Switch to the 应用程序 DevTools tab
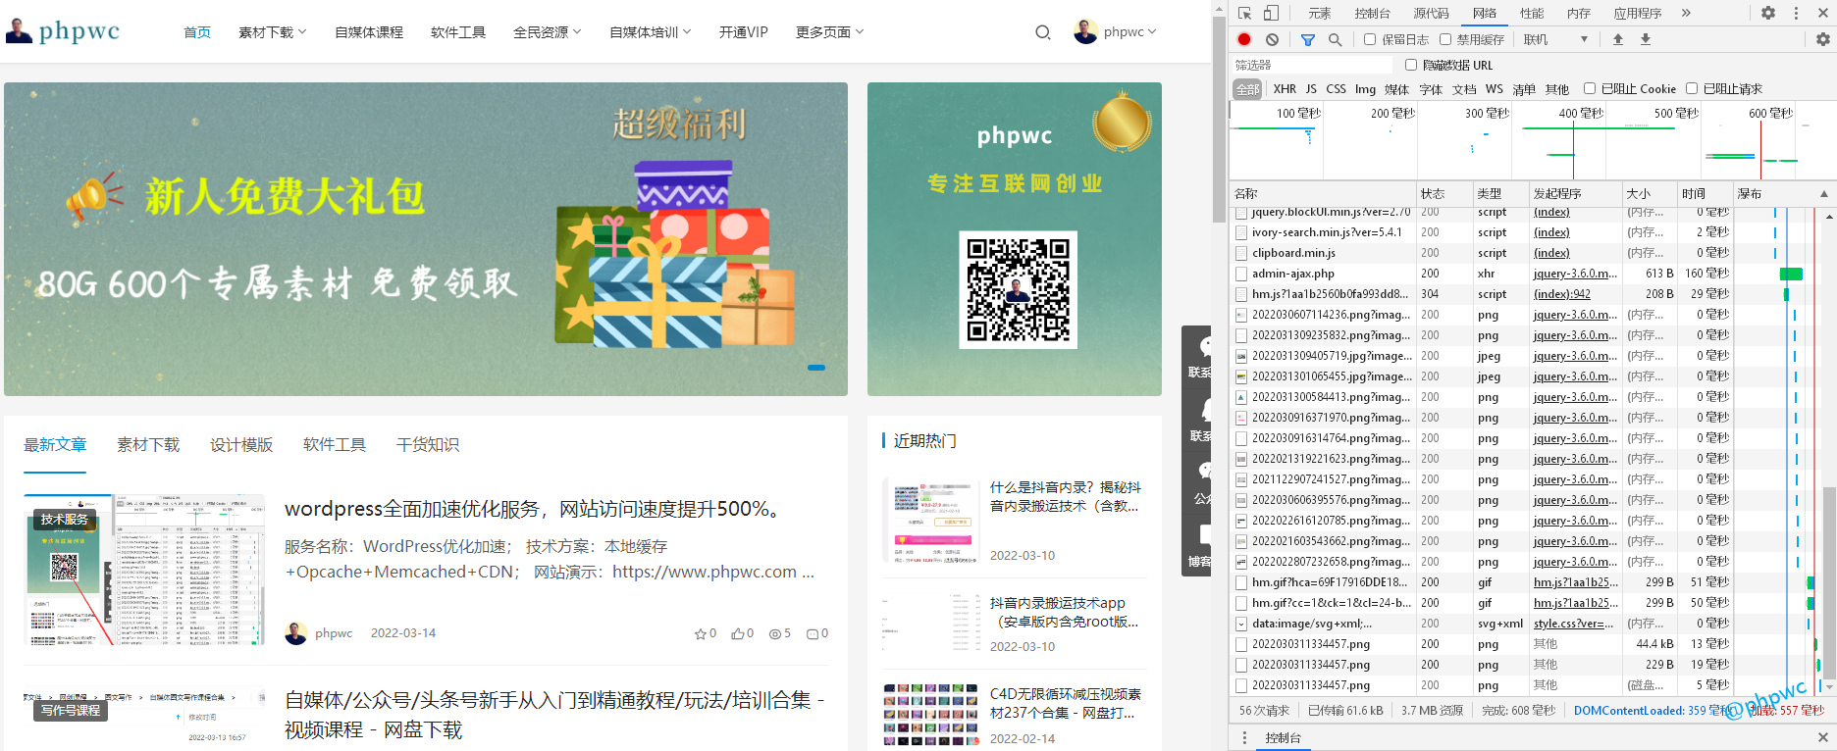 point(1638,13)
